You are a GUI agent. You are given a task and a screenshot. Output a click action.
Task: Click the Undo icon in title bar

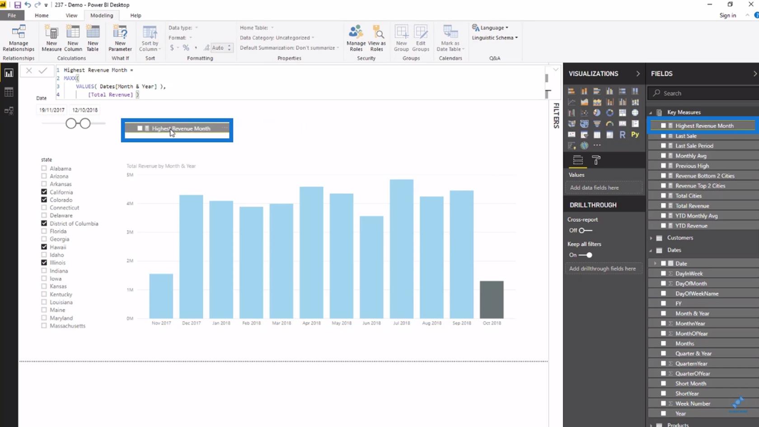tap(28, 5)
